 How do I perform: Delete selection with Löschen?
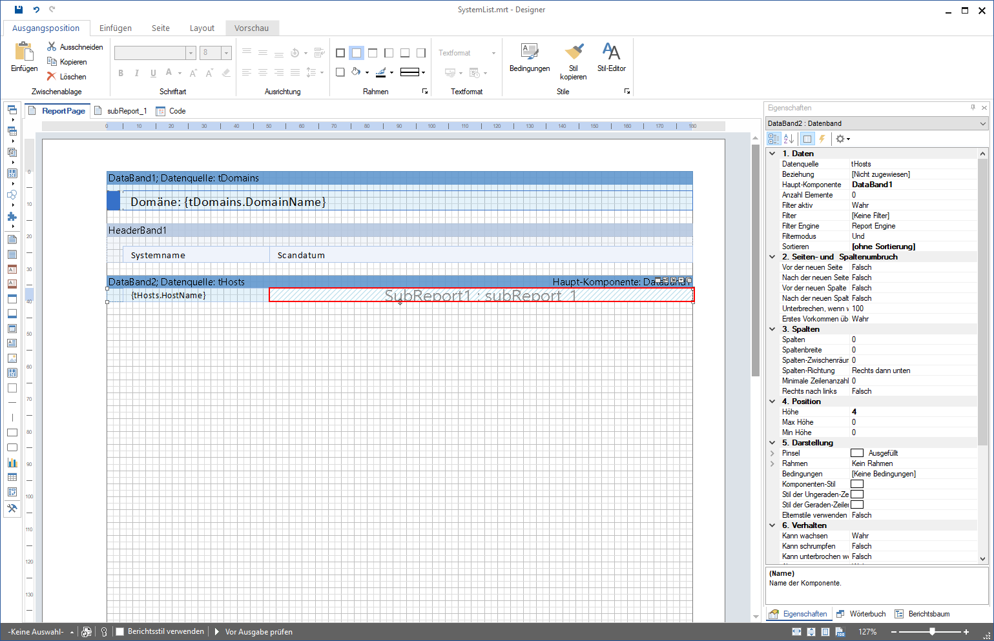tap(67, 76)
